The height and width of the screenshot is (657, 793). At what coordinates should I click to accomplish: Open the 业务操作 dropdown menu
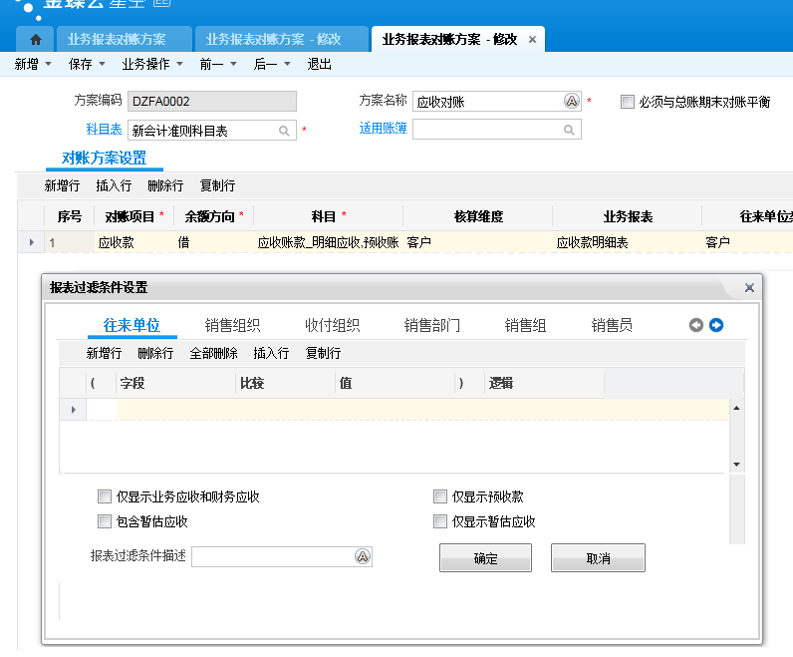click(179, 65)
